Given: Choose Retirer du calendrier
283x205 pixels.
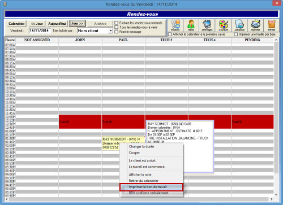Looking at the screenshot, I should click(x=143, y=181).
